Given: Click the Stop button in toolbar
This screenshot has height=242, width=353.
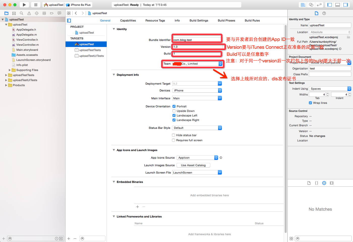Looking at the screenshot, I should [x=36, y=5].
